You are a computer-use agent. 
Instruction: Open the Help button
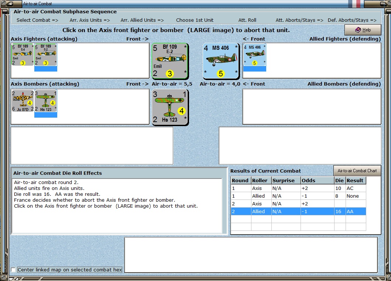tap(363, 30)
